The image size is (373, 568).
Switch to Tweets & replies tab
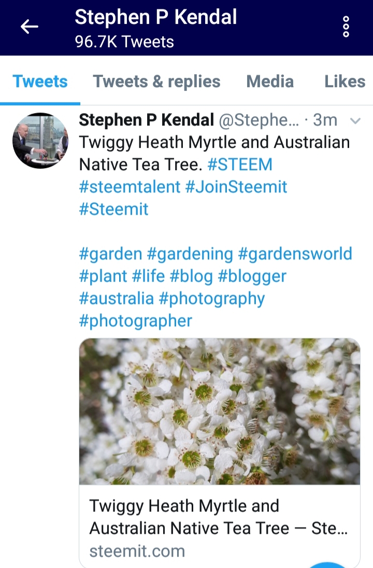coord(156,81)
